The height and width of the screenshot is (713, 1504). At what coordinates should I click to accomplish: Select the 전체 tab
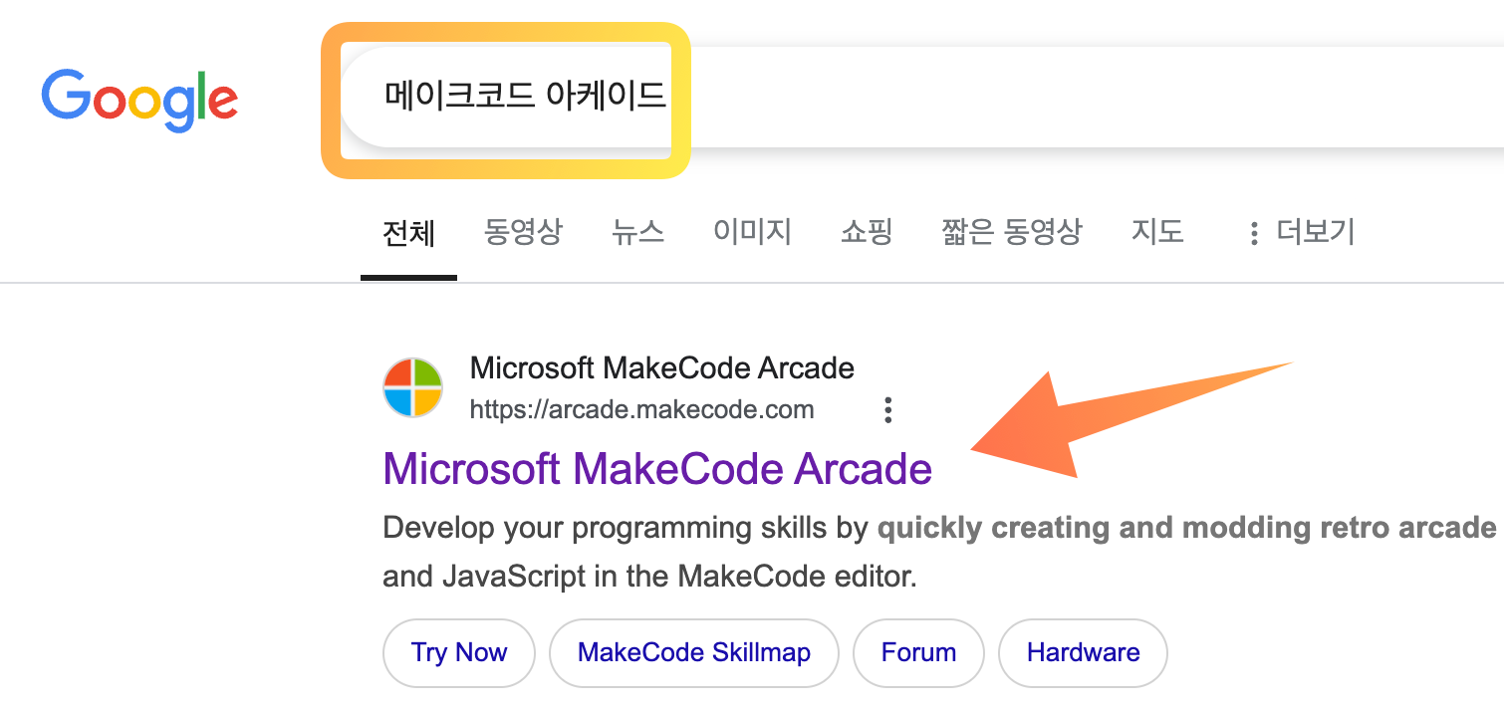click(x=408, y=233)
